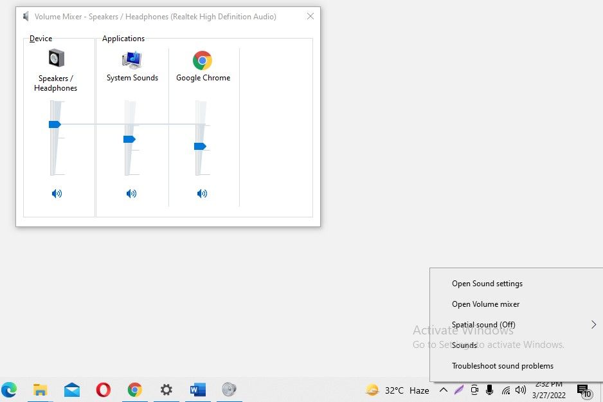
Task: Open the Wi-Fi network tray icon
Action: click(506, 390)
